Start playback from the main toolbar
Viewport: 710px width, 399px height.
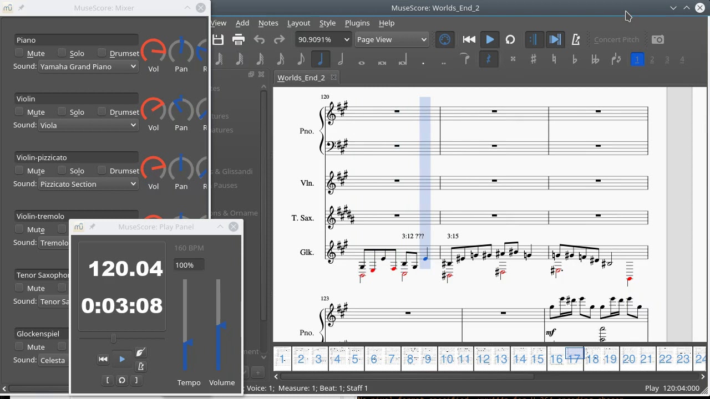coord(490,39)
